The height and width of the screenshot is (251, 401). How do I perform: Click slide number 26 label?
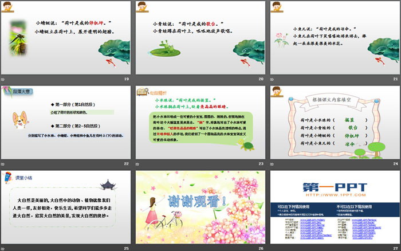click(x=261, y=248)
